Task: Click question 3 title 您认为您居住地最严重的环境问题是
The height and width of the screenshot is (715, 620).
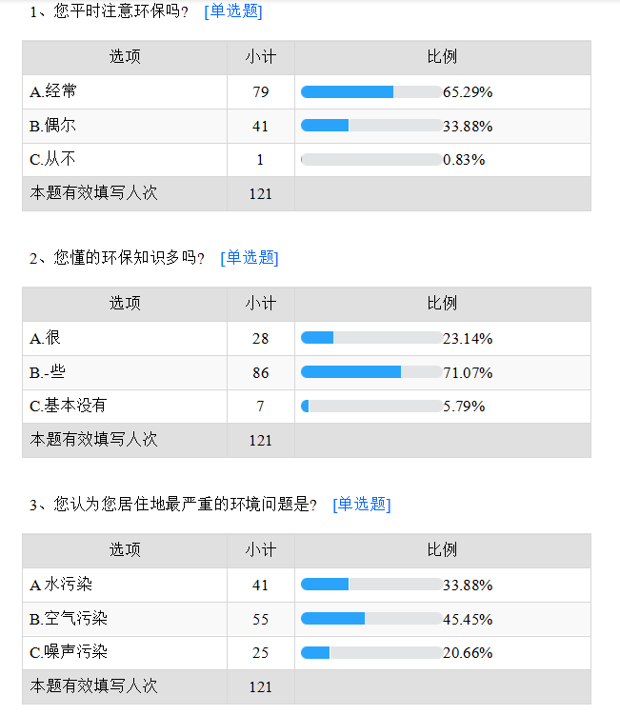Action: 182,505
